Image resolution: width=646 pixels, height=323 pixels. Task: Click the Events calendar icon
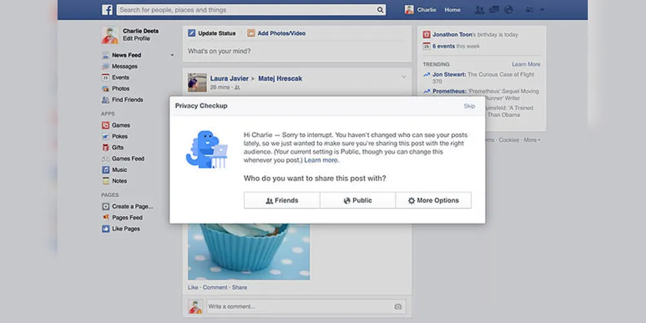tap(105, 78)
